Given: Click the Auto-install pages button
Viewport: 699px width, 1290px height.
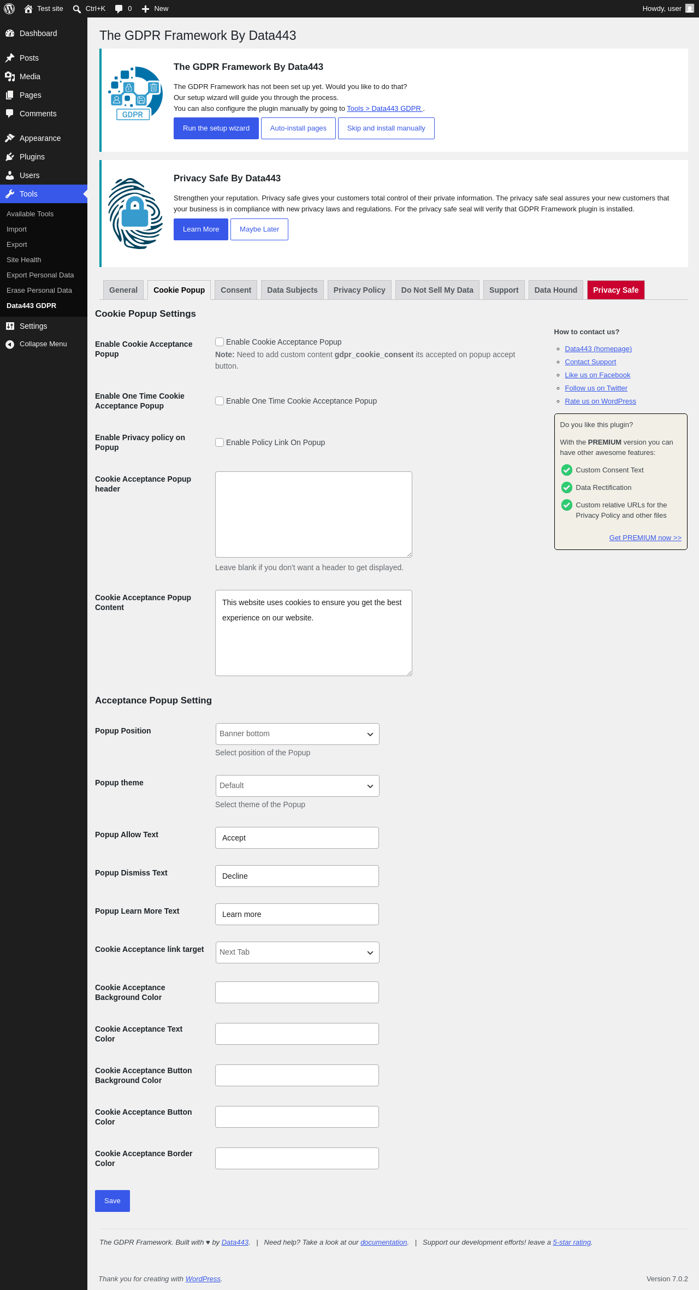Looking at the screenshot, I should point(298,128).
